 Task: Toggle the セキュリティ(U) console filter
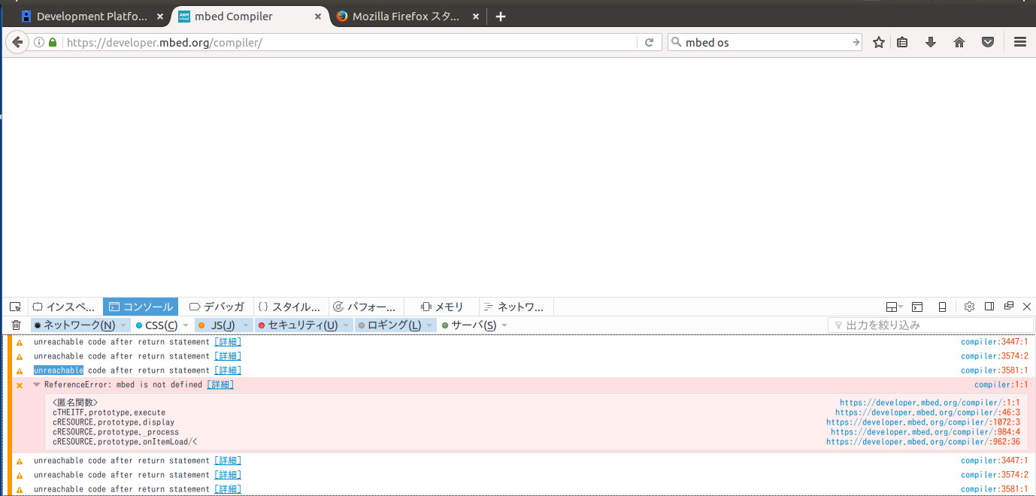pyautogui.click(x=297, y=325)
